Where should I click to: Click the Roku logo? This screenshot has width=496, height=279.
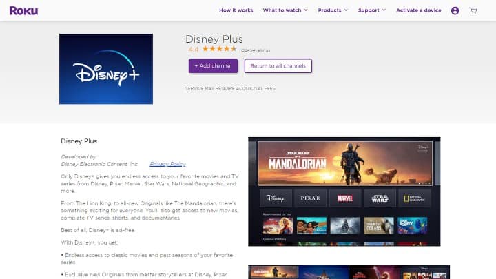pos(23,10)
